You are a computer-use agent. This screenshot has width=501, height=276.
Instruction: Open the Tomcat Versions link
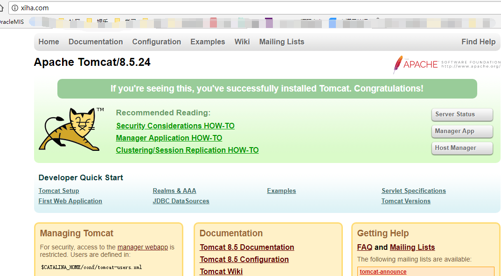[406, 201]
